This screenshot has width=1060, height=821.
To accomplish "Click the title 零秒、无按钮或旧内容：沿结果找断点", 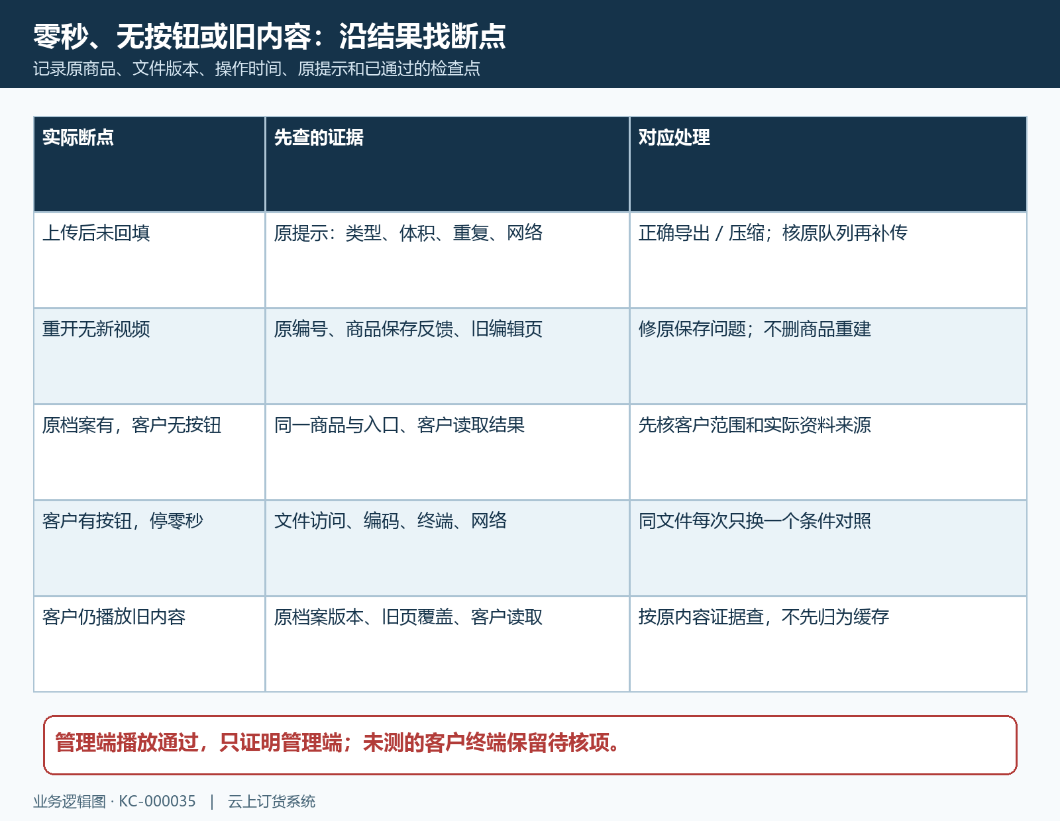I will pos(269,36).
